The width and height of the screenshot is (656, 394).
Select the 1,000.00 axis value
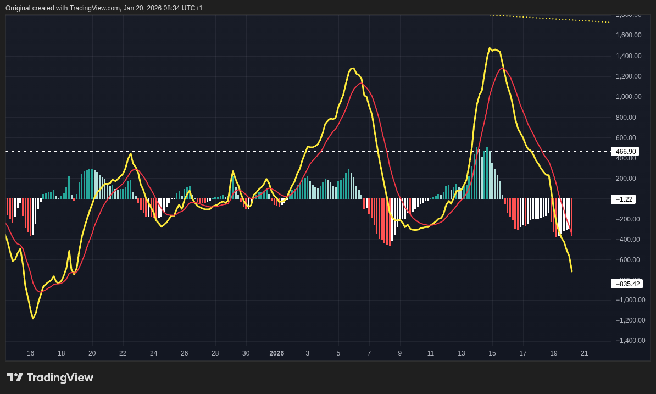[629, 97]
